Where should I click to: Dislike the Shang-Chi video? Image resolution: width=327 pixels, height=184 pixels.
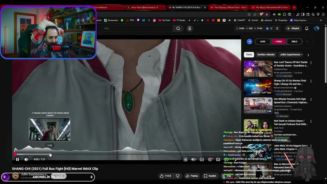click(x=178, y=176)
